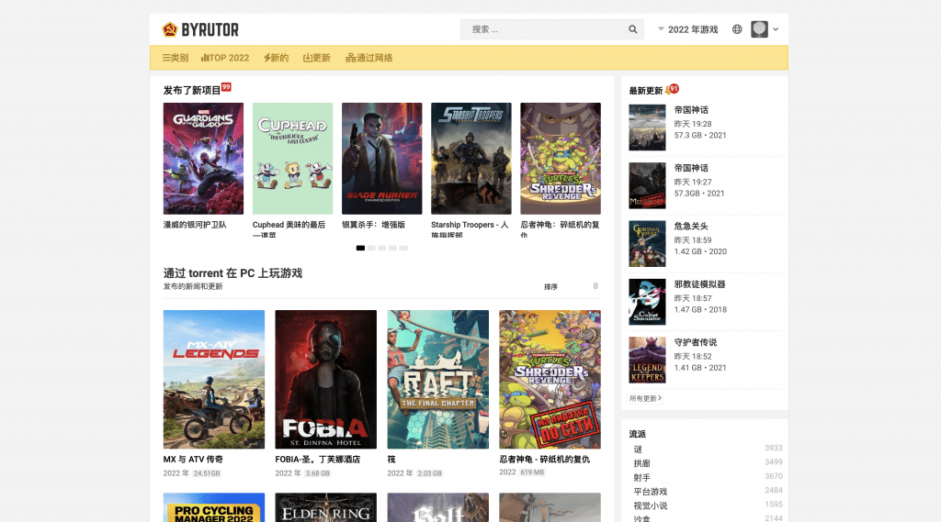
Task: Open the globe language icon
Action: tap(737, 29)
